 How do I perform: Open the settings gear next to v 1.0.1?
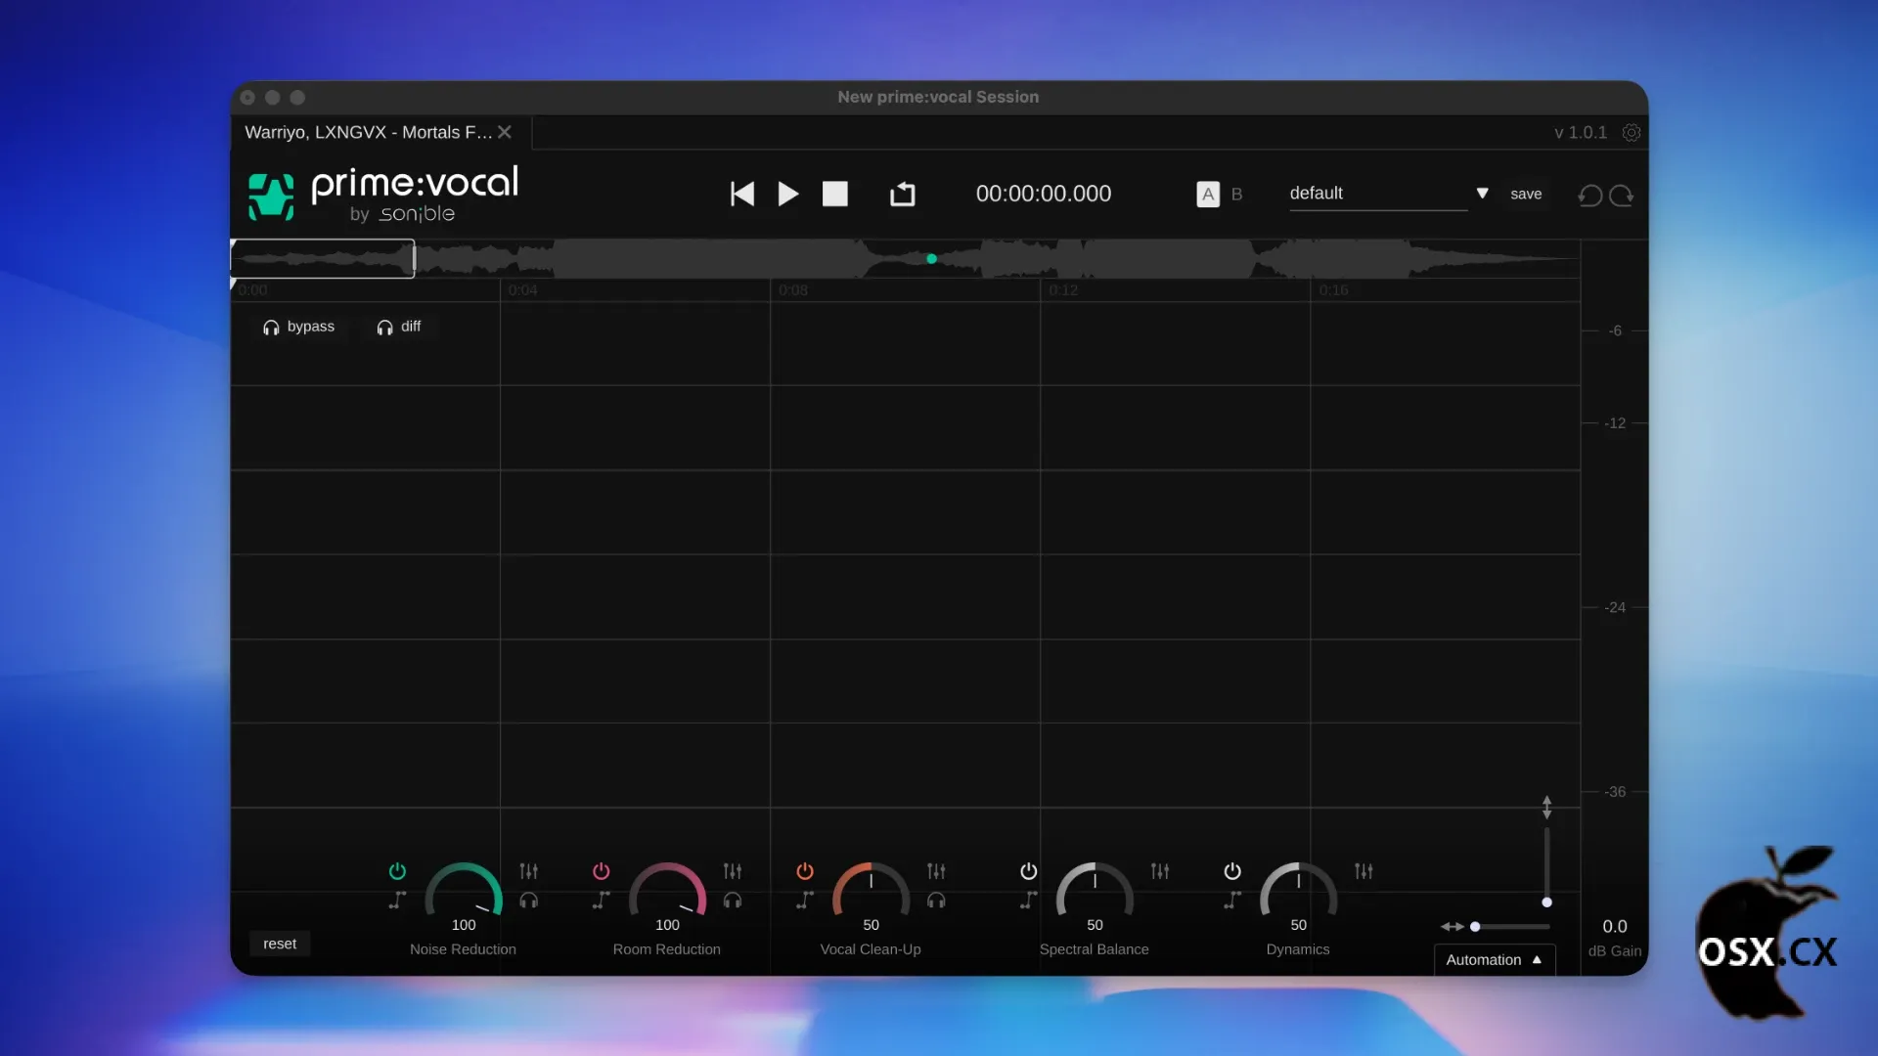(x=1632, y=132)
